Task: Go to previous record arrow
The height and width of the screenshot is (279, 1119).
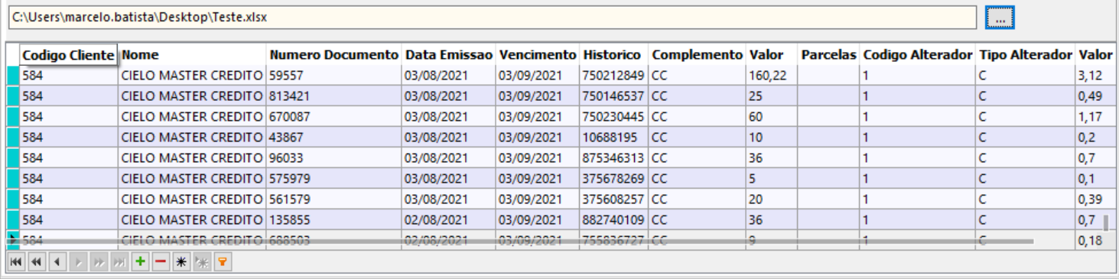Action: coord(57,262)
